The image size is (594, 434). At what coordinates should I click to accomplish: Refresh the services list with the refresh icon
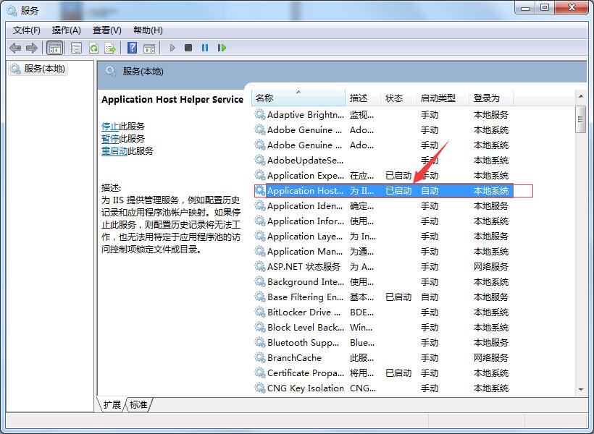click(94, 48)
